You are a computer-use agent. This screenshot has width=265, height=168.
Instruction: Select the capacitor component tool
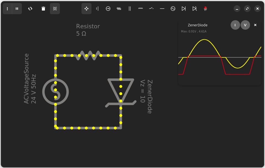[129, 9]
